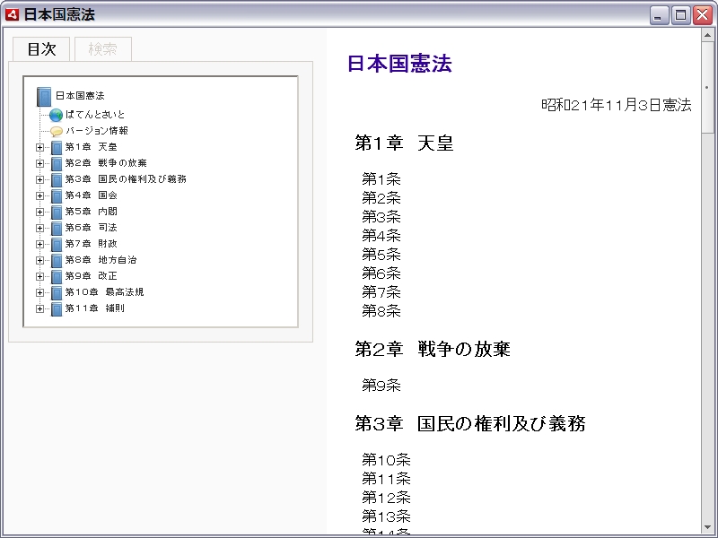Click the book icon for 第6章 司法
718x538 pixels.
click(57, 228)
